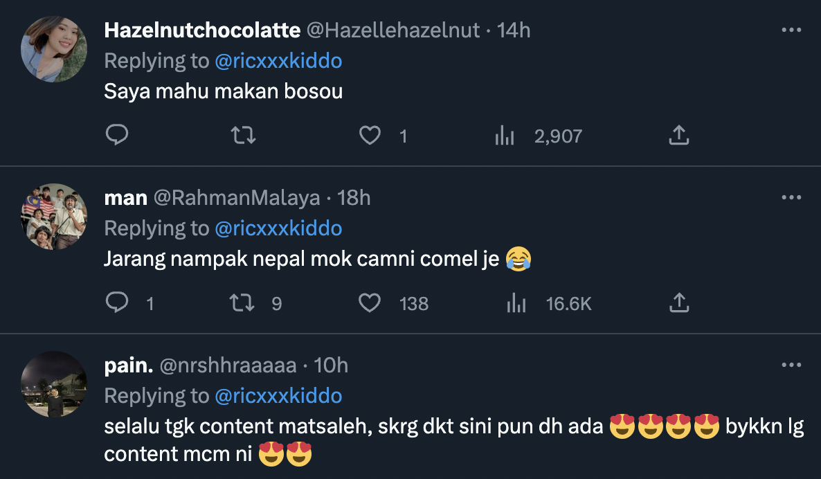
Task: Reply to Hazelnutchocolatte's tweet
Action: 117,136
